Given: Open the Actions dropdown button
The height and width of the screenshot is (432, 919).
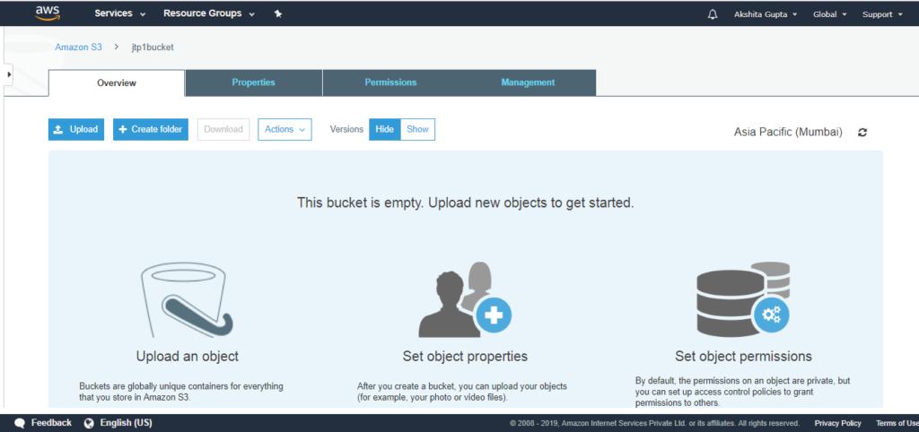Looking at the screenshot, I should [x=284, y=129].
